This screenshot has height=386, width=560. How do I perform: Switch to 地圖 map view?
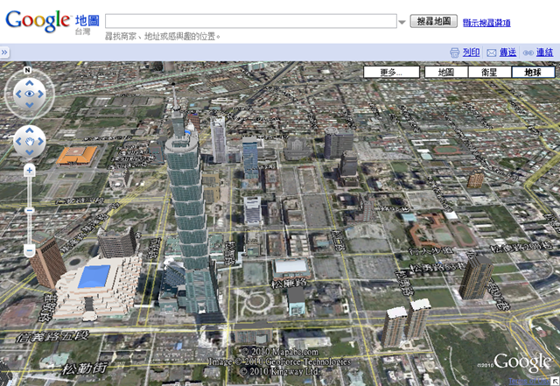coord(446,72)
